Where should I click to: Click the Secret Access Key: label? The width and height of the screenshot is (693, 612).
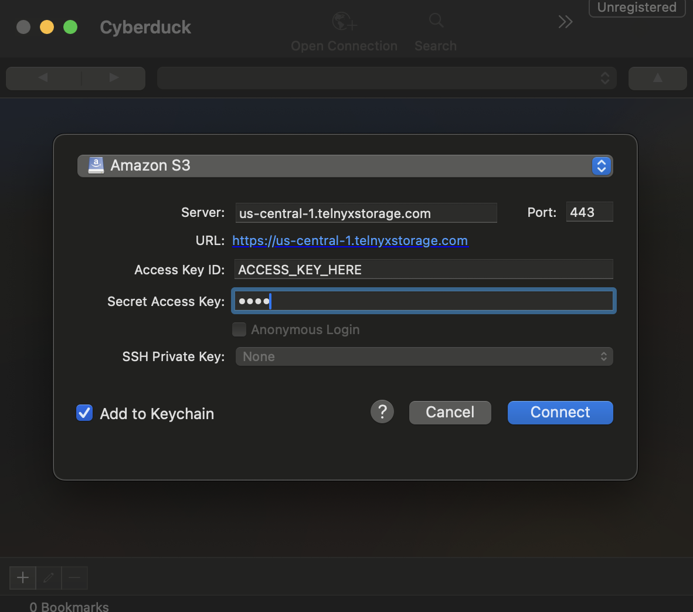click(166, 301)
